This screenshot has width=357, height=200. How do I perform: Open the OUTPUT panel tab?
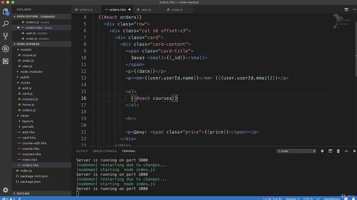[82, 151]
